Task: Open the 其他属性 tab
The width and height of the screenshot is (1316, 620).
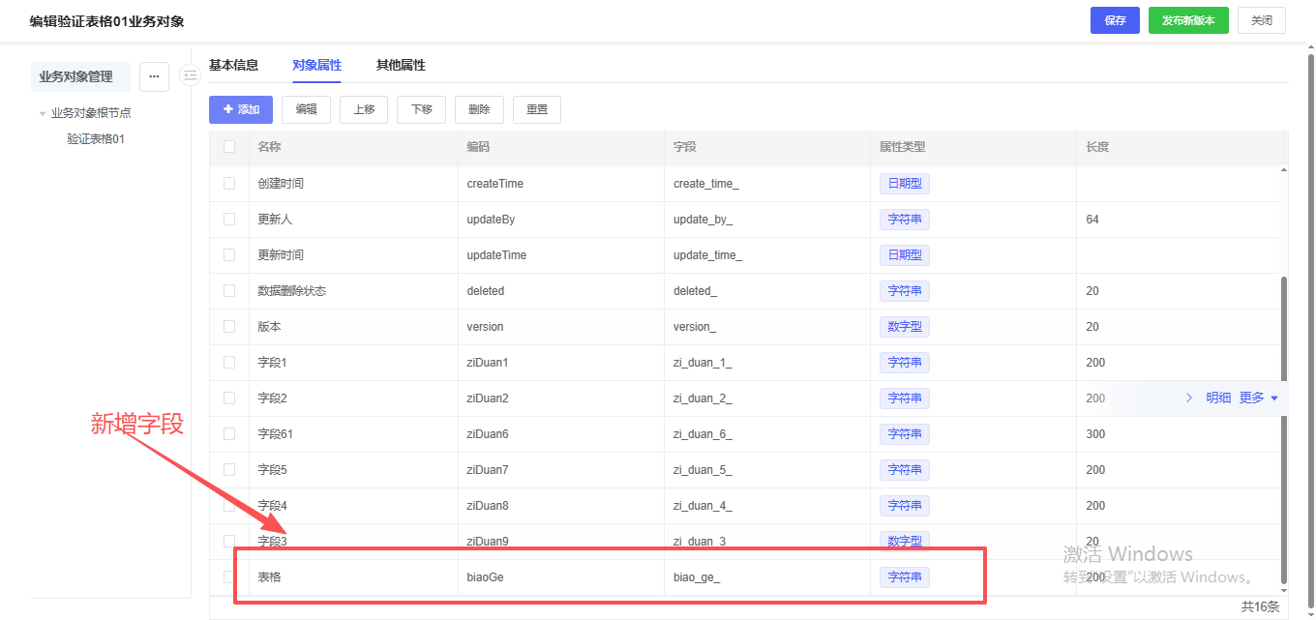Action: pos(401,66)
